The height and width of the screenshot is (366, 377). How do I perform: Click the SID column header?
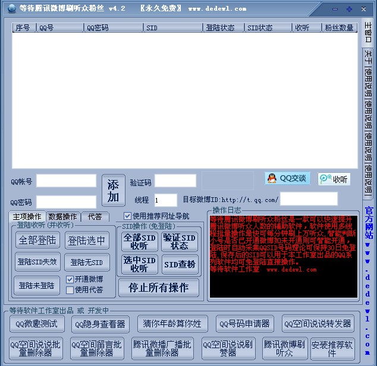pos(172,28)
